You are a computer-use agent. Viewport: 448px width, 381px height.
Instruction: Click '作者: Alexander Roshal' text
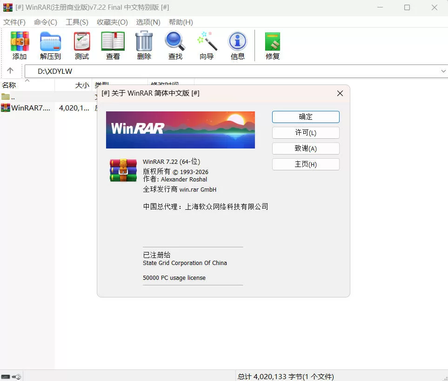pyautogui.click(x=175, y=179)
